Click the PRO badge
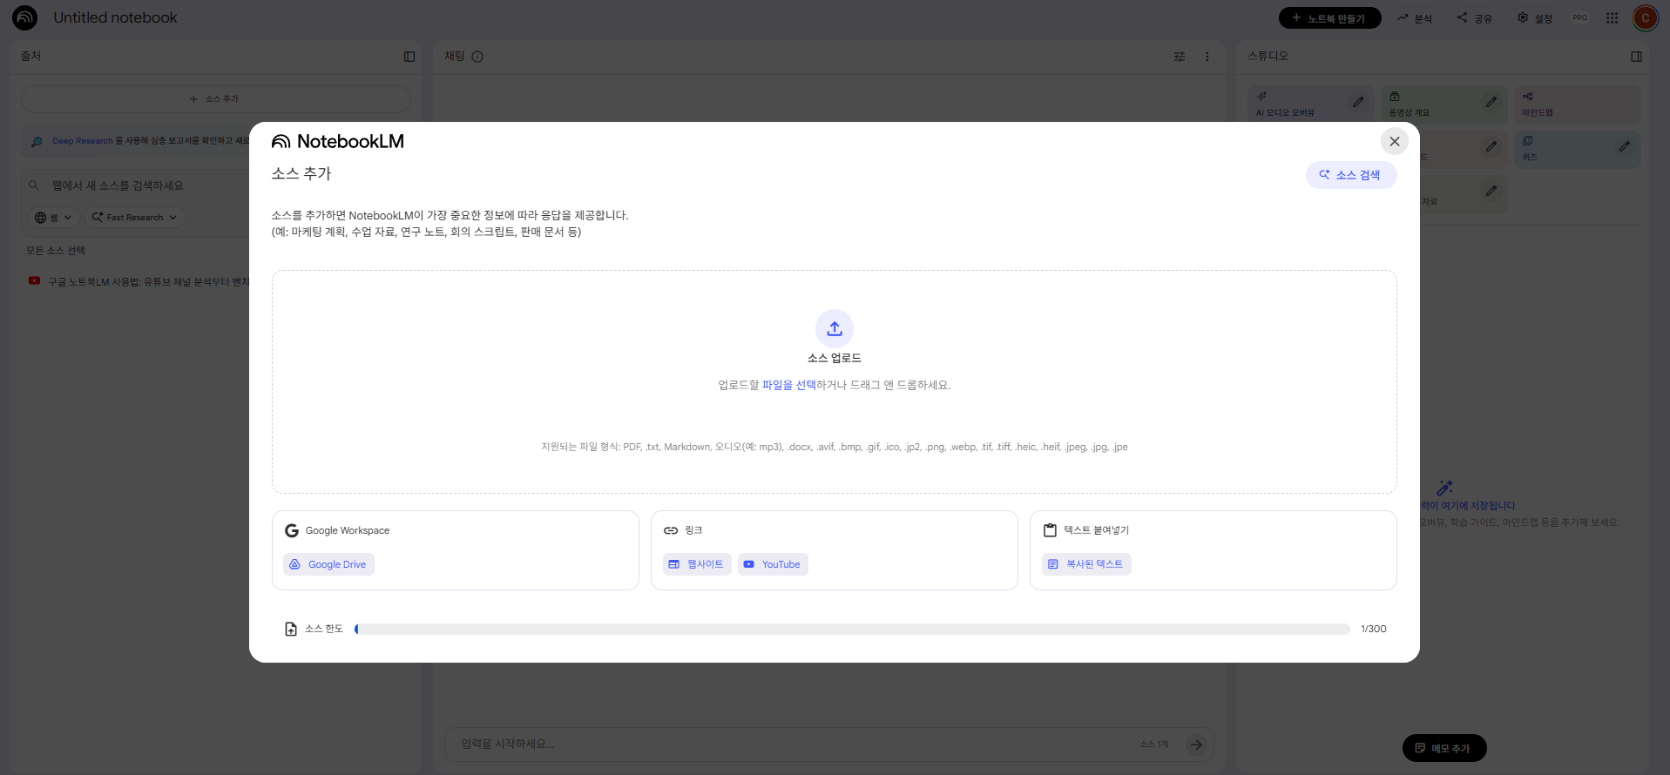Image resolution: width=1670 pixels, height=775 pixels. click(x=1580, y=17)
